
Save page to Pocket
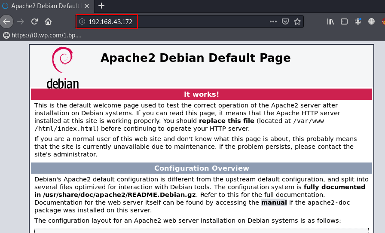(285, 21)
